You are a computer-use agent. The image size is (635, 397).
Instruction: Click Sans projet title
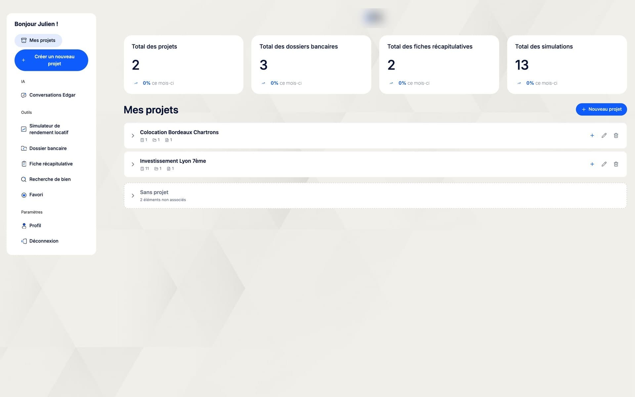154,192
